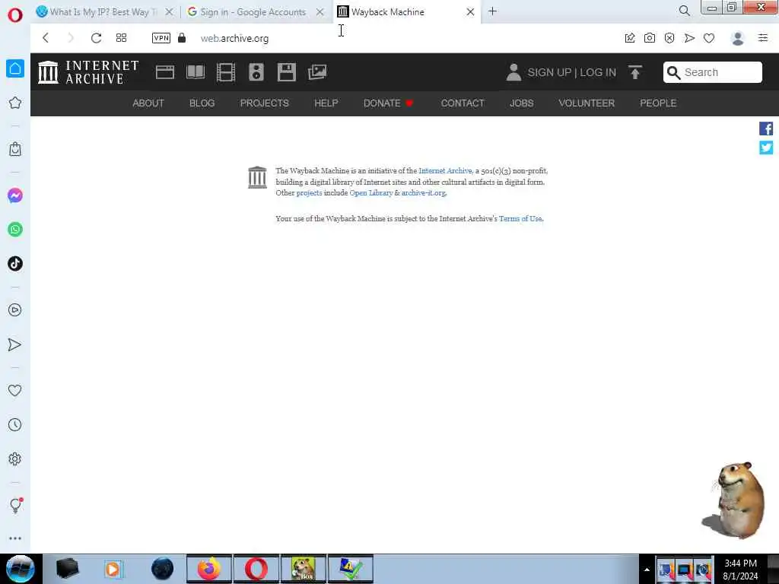Click the Internet Archive logo
Viewport: 779px width, 584px height.
88,72
